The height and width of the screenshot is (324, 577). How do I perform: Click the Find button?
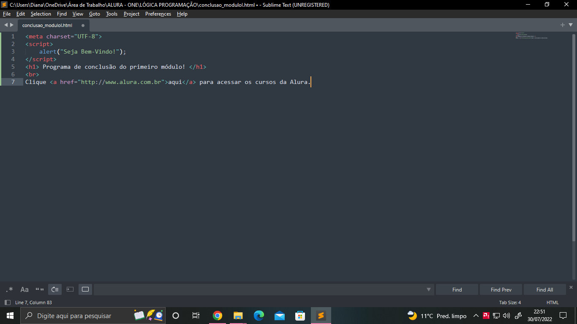click(457, 289)
